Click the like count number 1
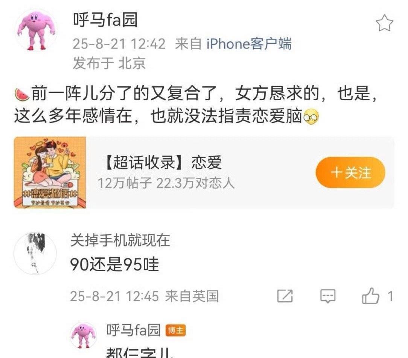This screenshot has width=408, height=358. tap(390, 296)
